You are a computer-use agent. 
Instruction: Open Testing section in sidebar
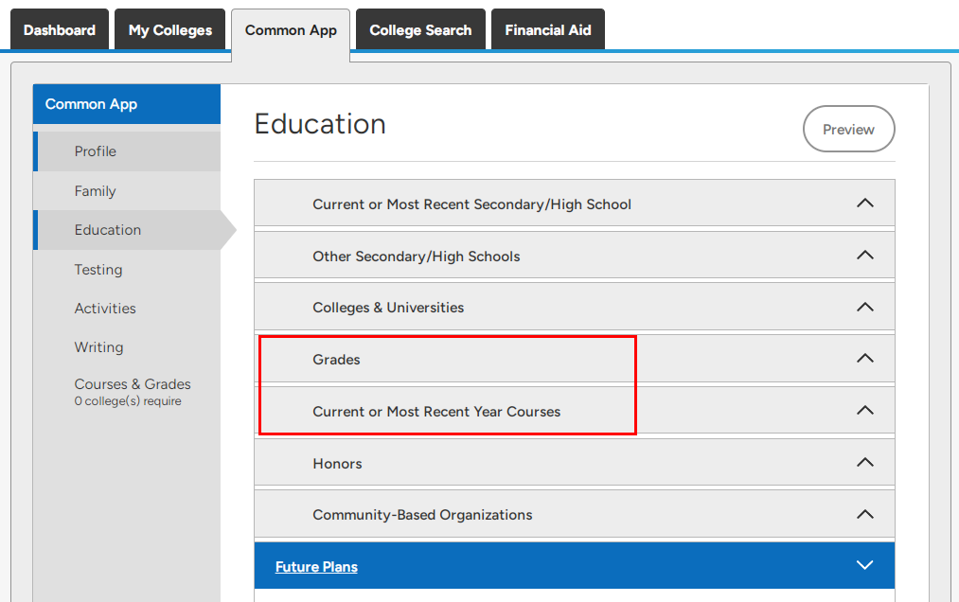(x=127, y=269)
